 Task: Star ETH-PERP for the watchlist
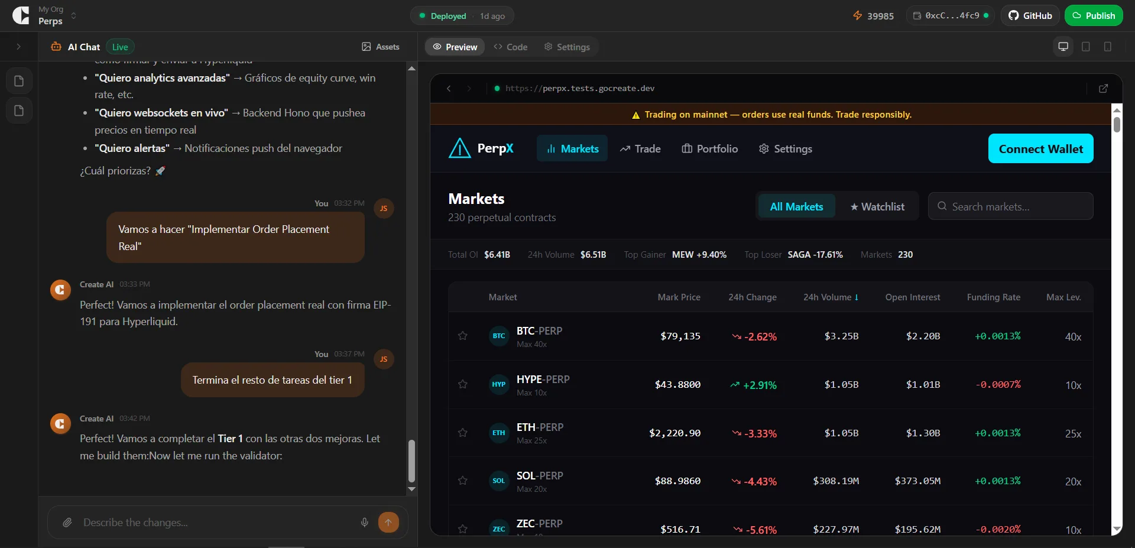pyautogui.click(x=463, y=433)
